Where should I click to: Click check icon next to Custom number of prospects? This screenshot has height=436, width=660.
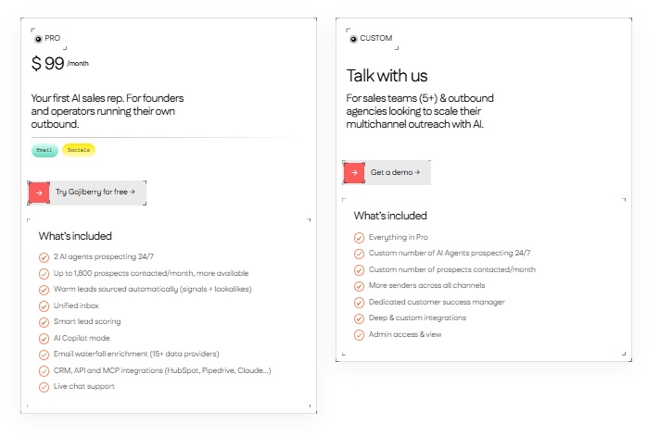pyautogui.click(x=359, y=270)
